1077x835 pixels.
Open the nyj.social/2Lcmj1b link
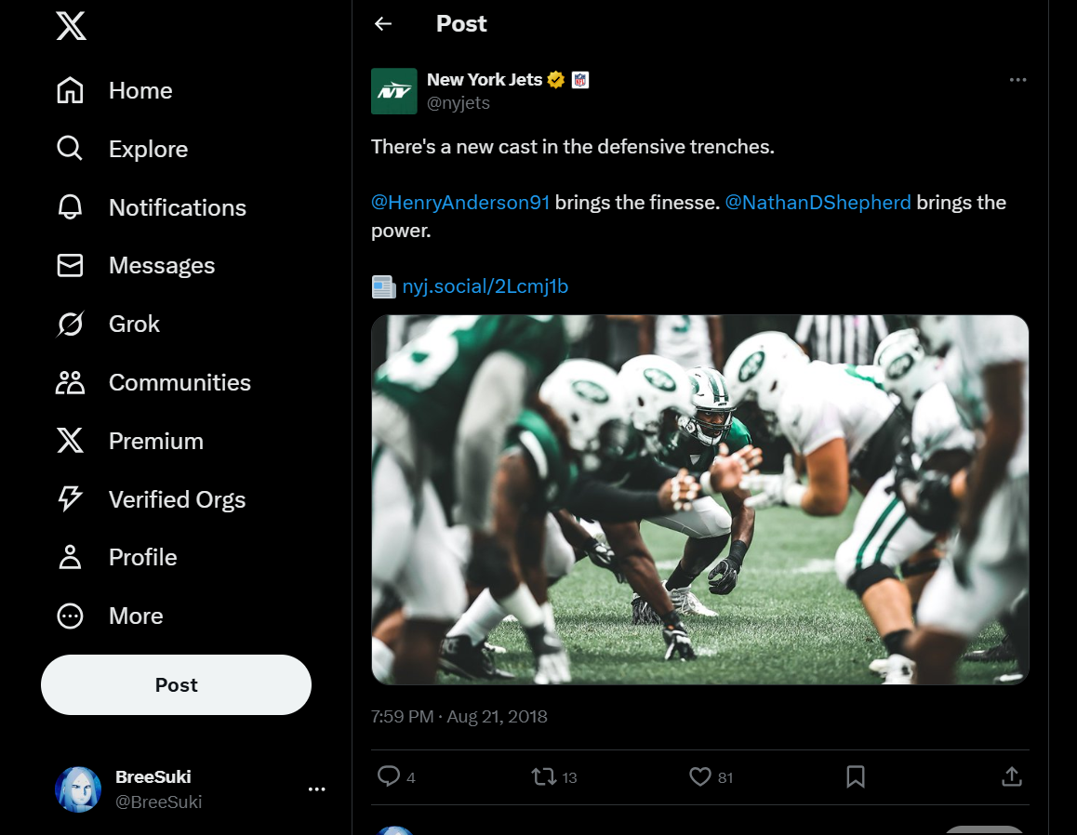[485, 286]
